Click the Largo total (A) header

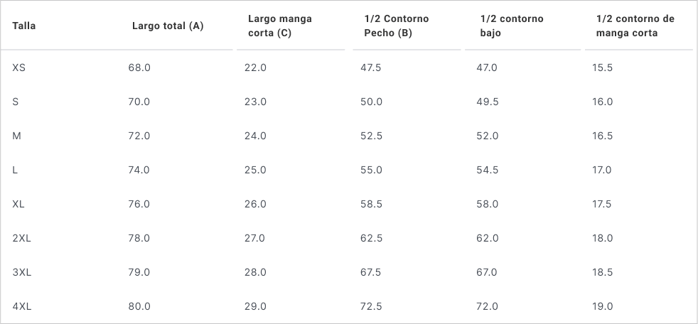[x=168, y=26]
